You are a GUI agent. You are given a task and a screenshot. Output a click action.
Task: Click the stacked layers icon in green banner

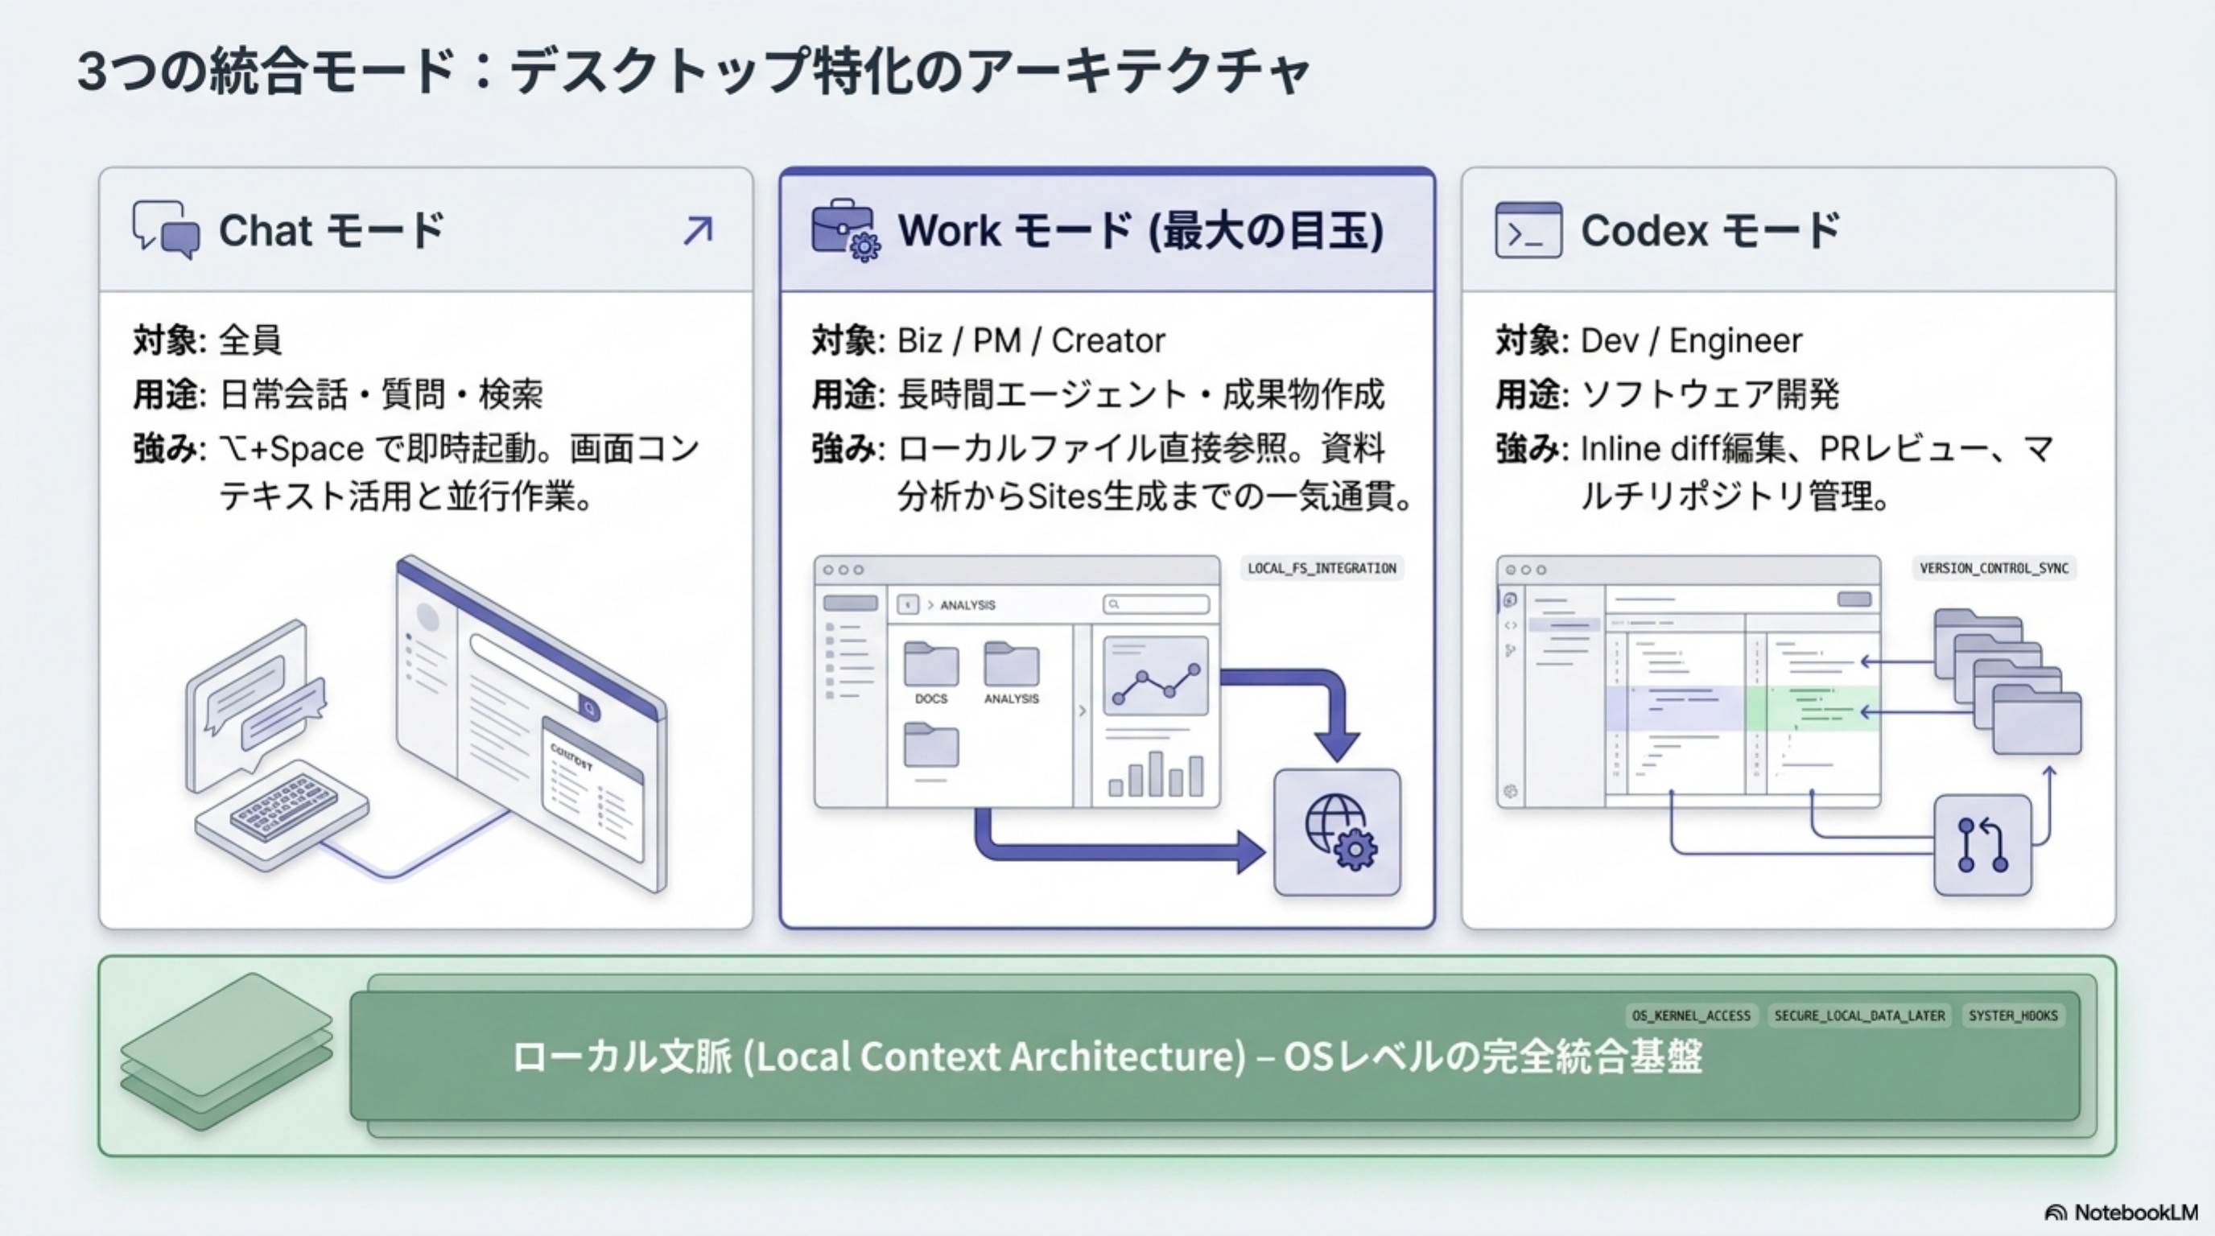(226, 1052)
